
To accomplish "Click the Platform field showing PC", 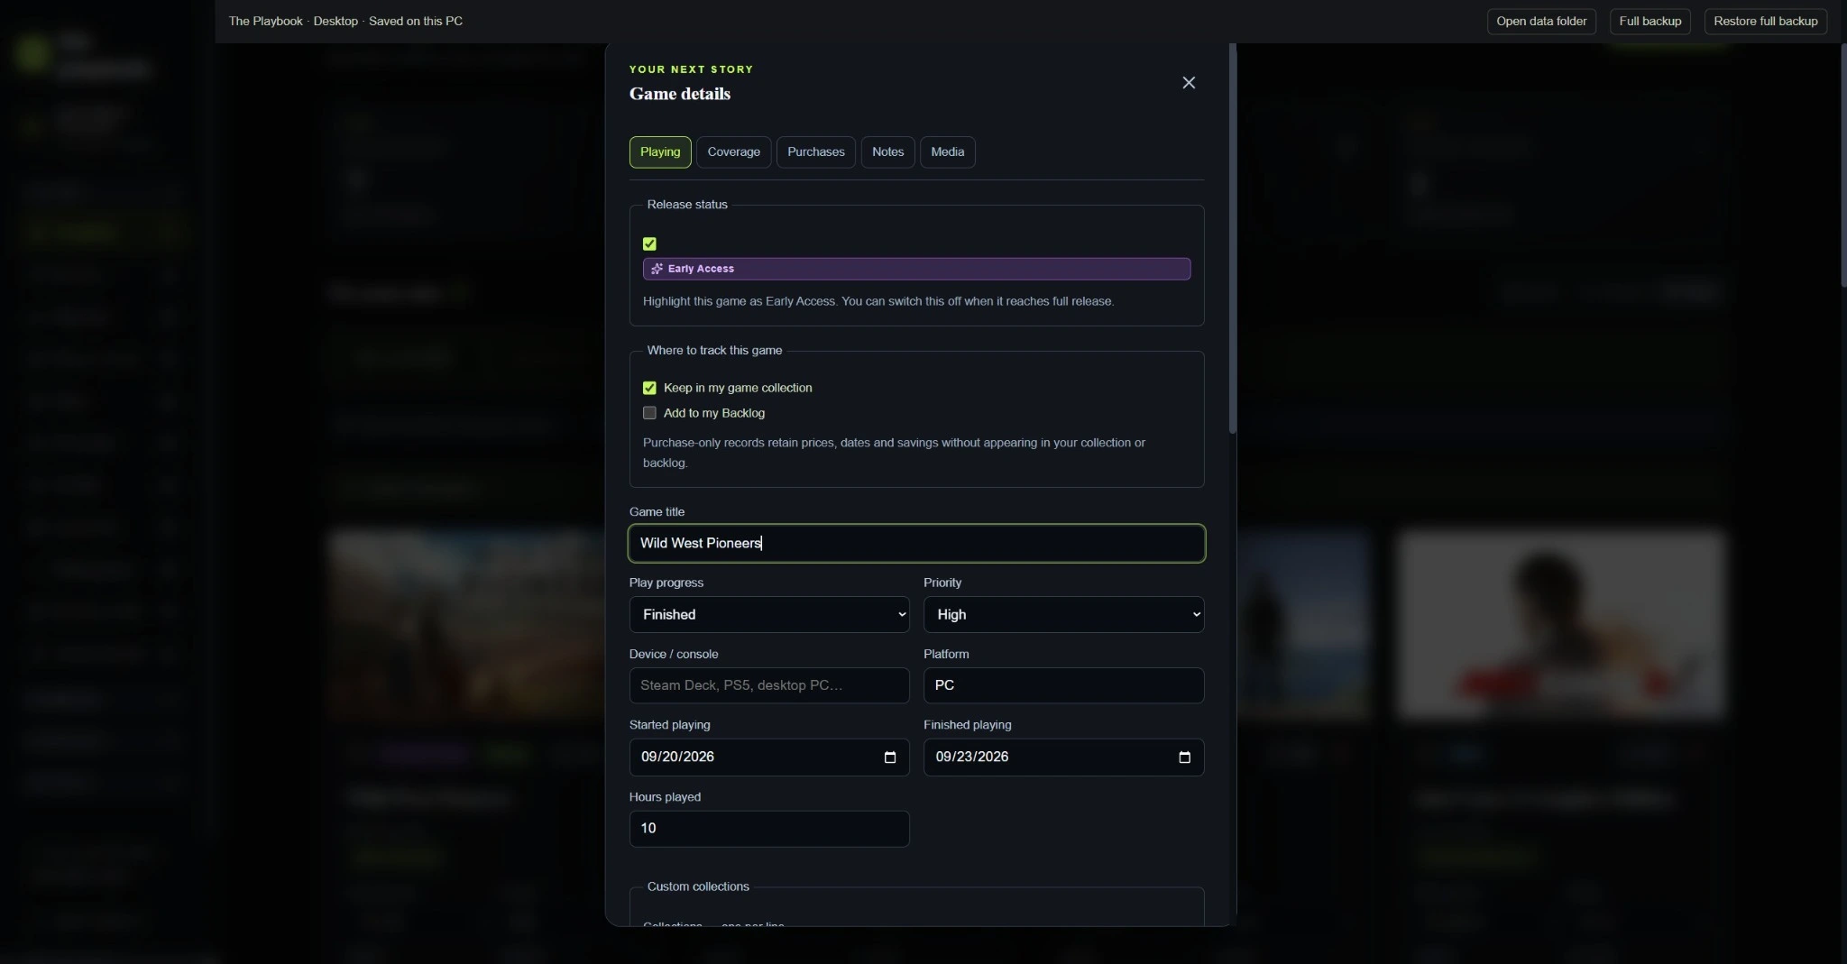I will pos(1063,686).
